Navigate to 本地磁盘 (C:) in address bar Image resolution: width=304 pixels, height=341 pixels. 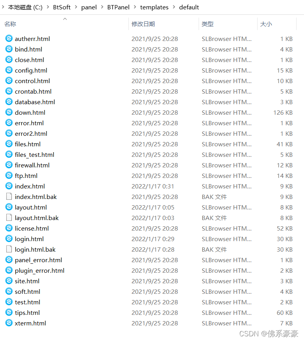click(25, 7)
